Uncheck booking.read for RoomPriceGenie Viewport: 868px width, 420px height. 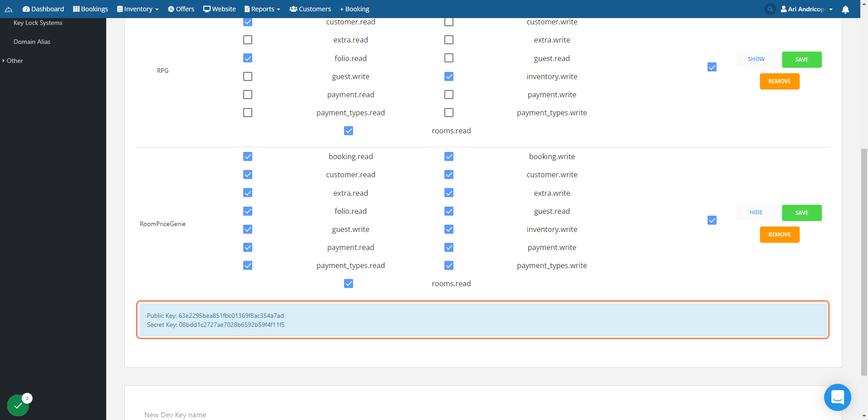pos(248,156)
